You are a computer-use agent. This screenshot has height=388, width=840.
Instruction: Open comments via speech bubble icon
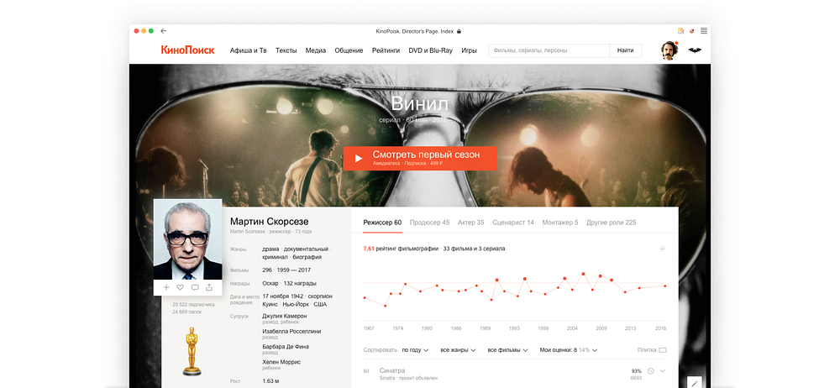pos(195,287)
